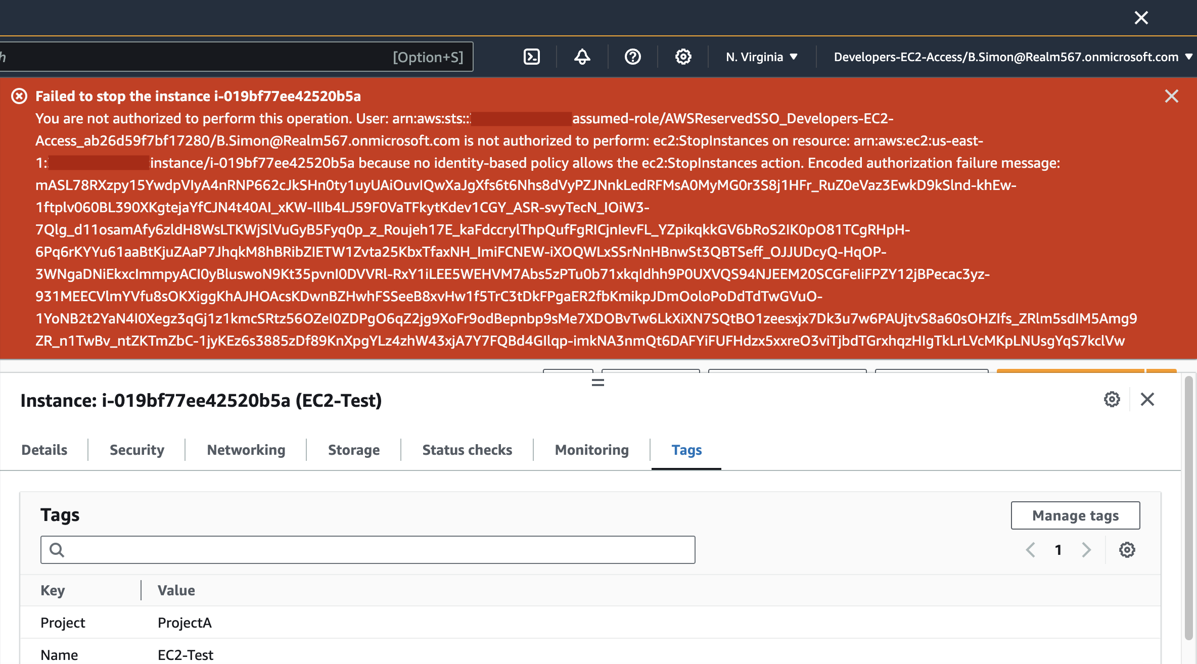Screen dimensions: 1197x664
Task: Dismiss the authorization failure error banner
Action: pyautogui.click(x=1172, y=96)
